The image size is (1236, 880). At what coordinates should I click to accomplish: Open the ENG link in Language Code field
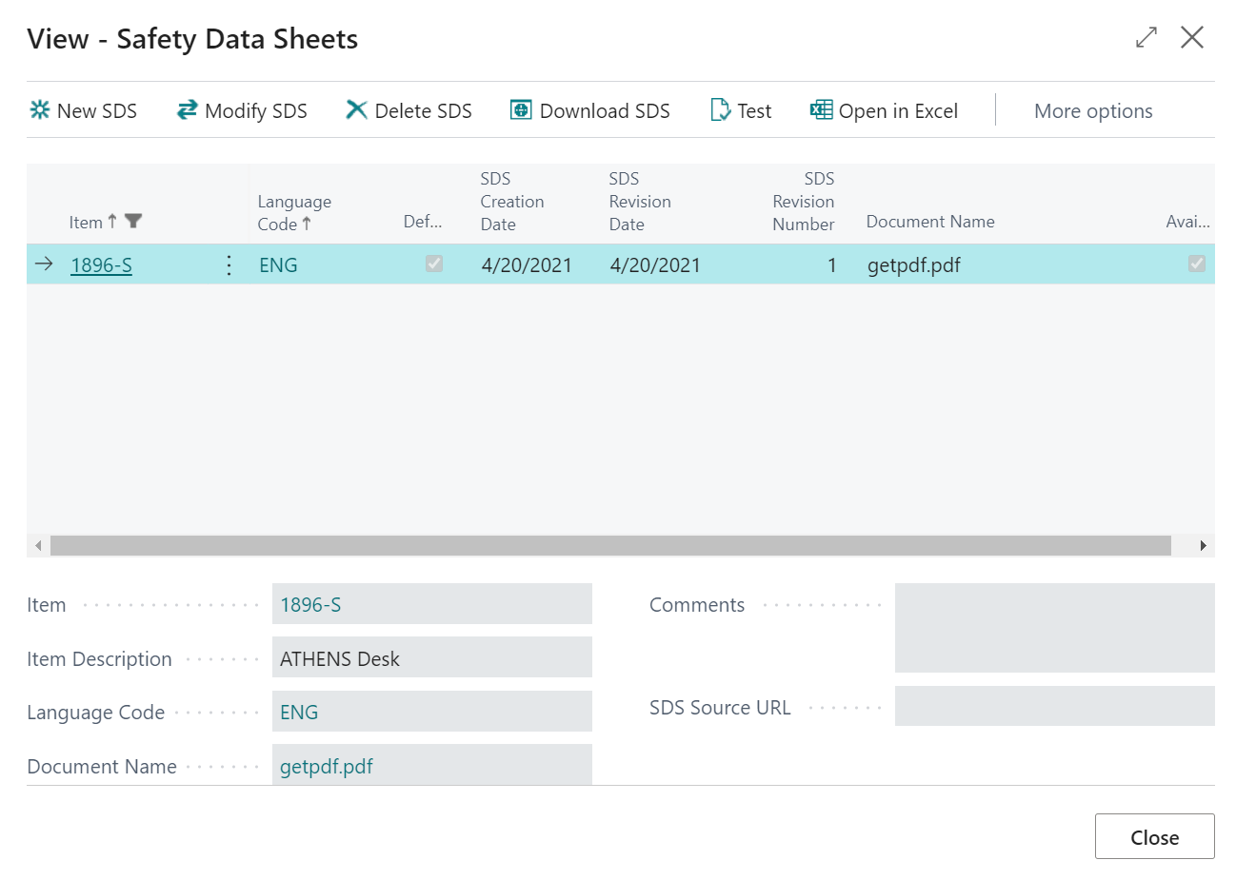click(x=299, y=713)
